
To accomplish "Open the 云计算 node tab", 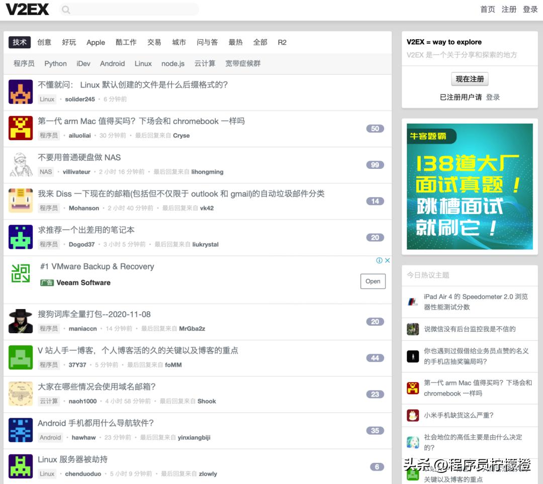I will tap(205, 63).
